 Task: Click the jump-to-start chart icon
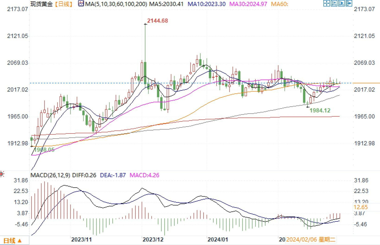(x=334, y=4)
